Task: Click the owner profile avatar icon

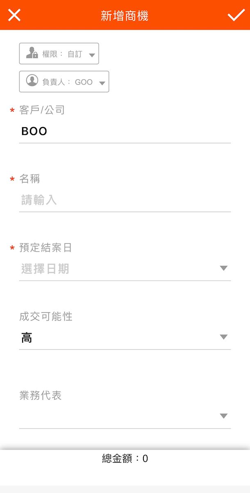Action: pyautogui.click(x=32, y=81)
